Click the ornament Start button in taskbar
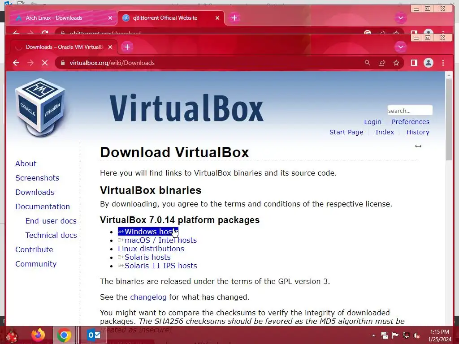459x344 pixels. coord(12,336)
